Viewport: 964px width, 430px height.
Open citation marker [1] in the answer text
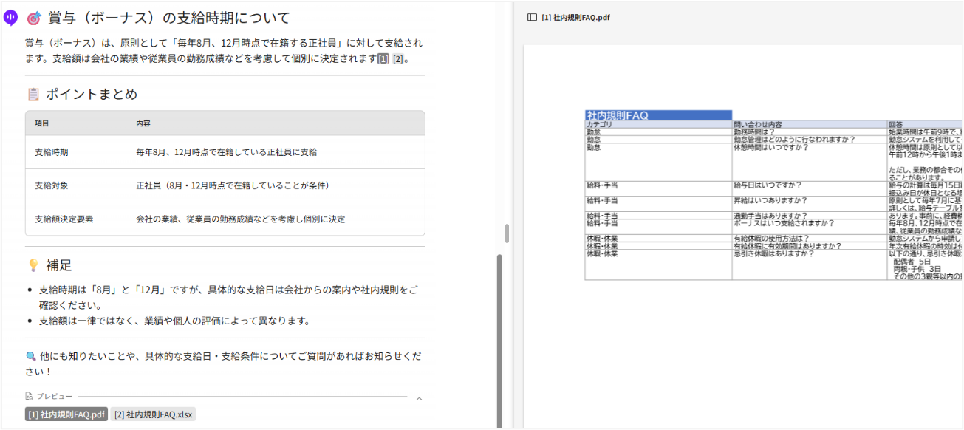tap(383, 59)
